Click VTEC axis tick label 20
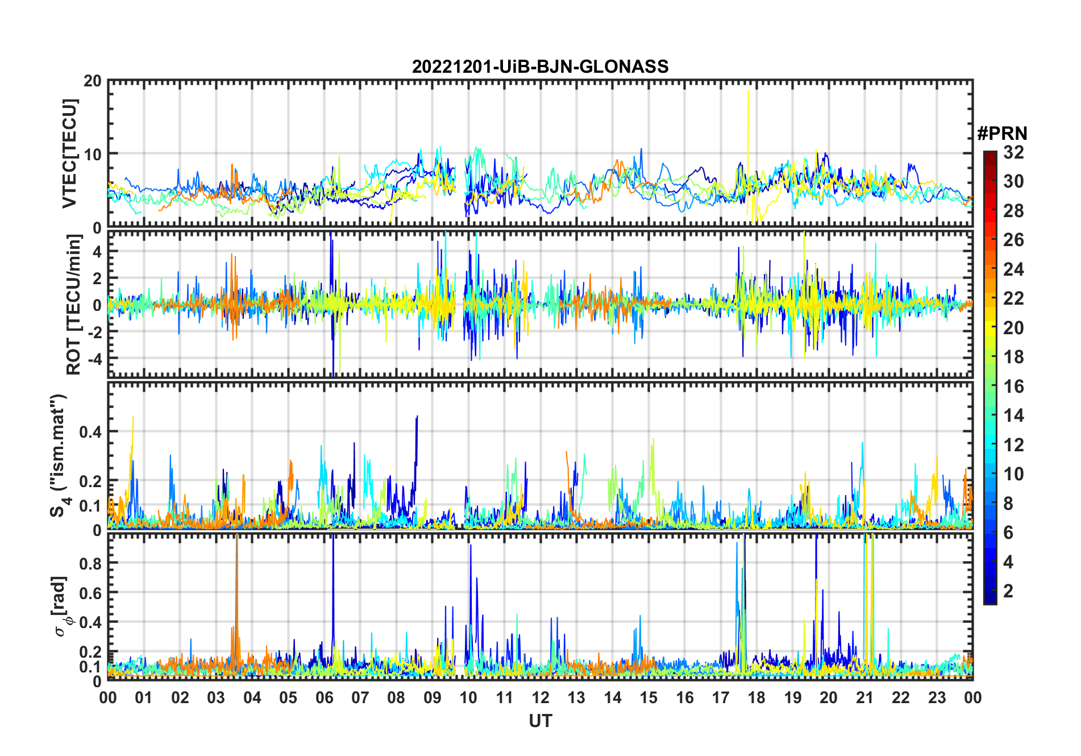Screen dimensions: 1081x756 [x=93, y=81]
